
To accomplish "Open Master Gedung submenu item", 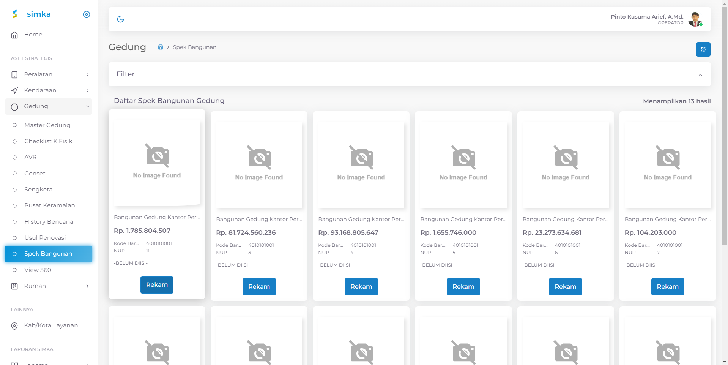I will pos(49,125).
